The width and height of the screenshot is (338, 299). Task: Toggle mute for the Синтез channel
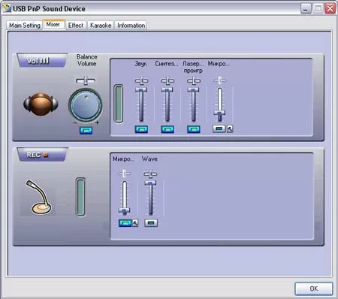167,129
